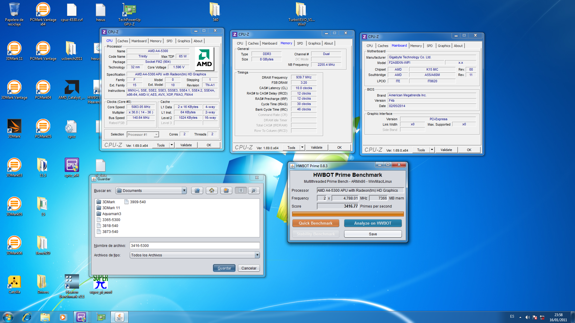Open Bench2D folder on desktop
Image resolution: width=575 pixels, height=323 pixels.
pyautogui.click(x=43, y=246)
